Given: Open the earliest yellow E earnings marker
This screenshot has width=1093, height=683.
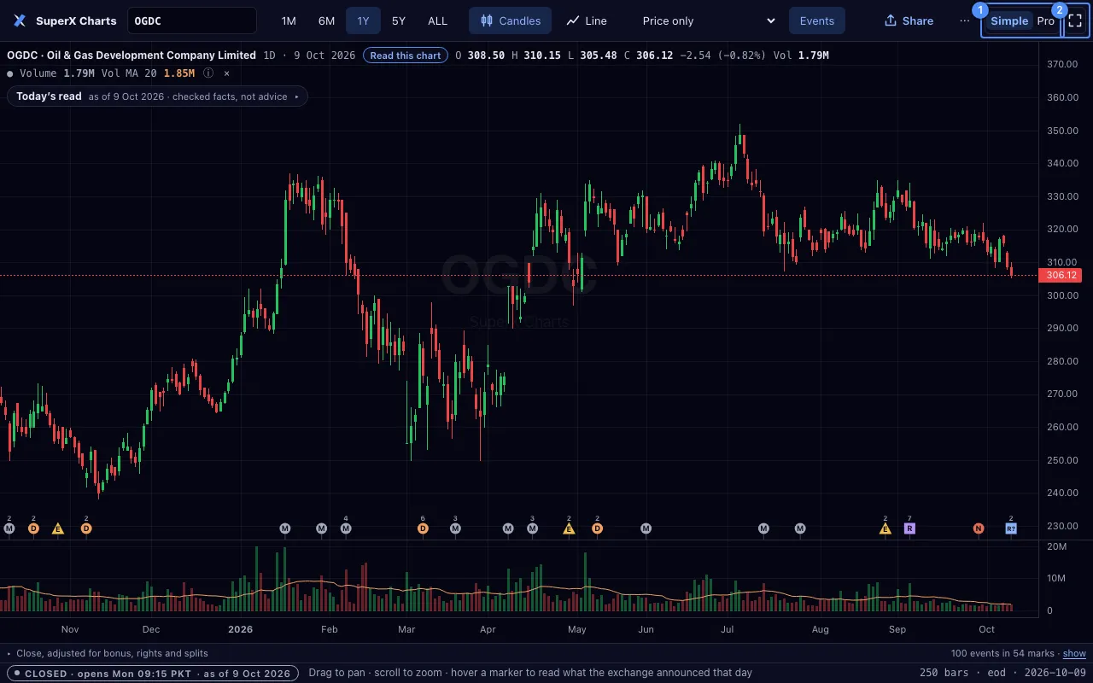Looking at the screenshot, I should (58, 528).
